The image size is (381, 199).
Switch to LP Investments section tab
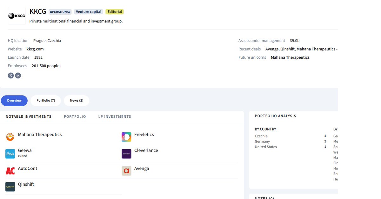[x=115, y=116]
